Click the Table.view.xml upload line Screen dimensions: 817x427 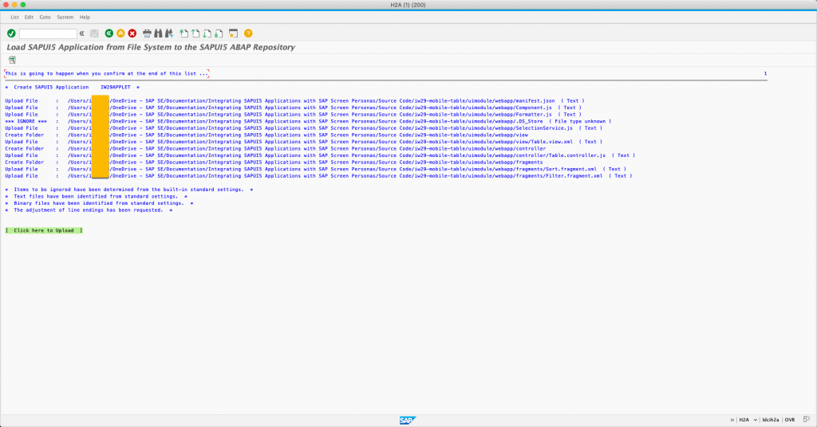(x=304, y=142)
